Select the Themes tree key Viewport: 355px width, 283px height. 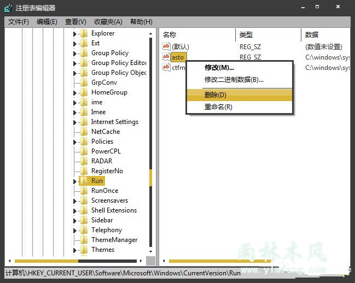(103, 250)
